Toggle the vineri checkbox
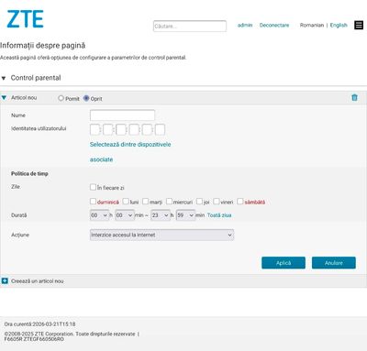 217,202
